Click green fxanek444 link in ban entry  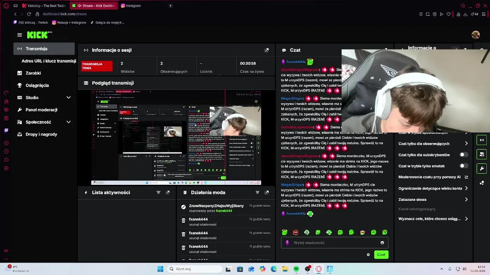(224, 211)
